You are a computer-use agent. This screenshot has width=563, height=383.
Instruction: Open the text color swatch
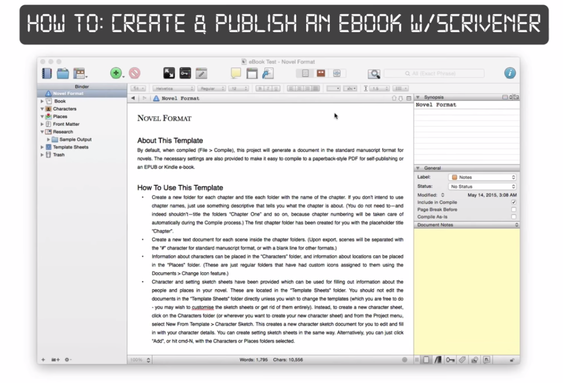point(333,89)
